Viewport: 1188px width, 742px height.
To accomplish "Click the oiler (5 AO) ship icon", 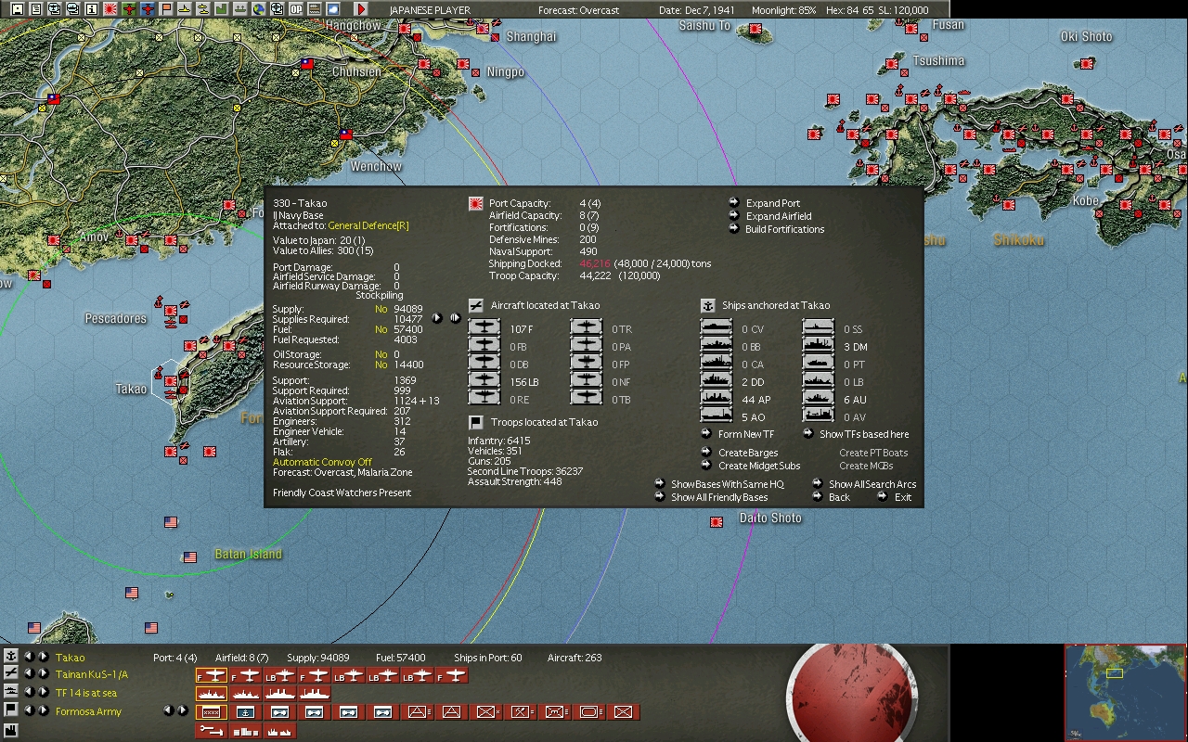I will point(717,416).
